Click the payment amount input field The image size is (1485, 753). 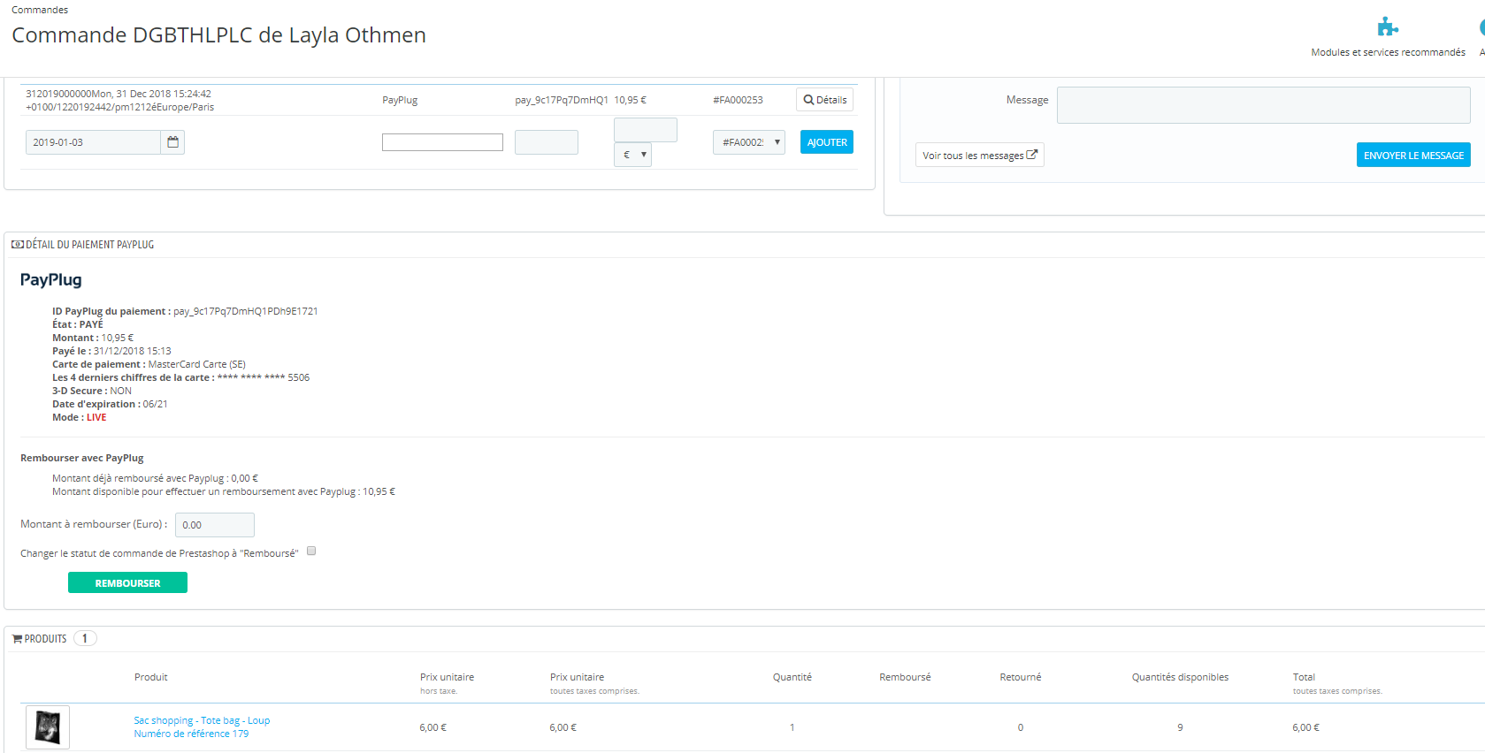coord(646,130)
